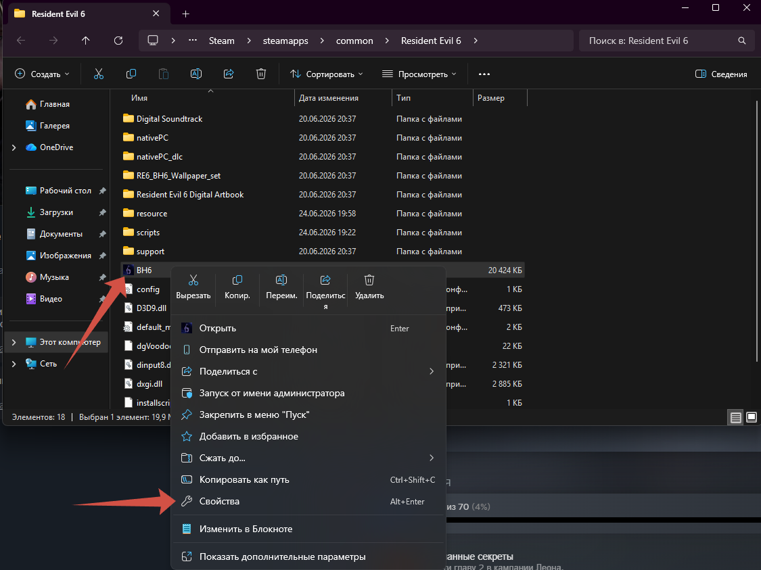761x570 pixels.
Task: Click the Delete trash icon in toolbar
Action: click(x=261, y=74)
